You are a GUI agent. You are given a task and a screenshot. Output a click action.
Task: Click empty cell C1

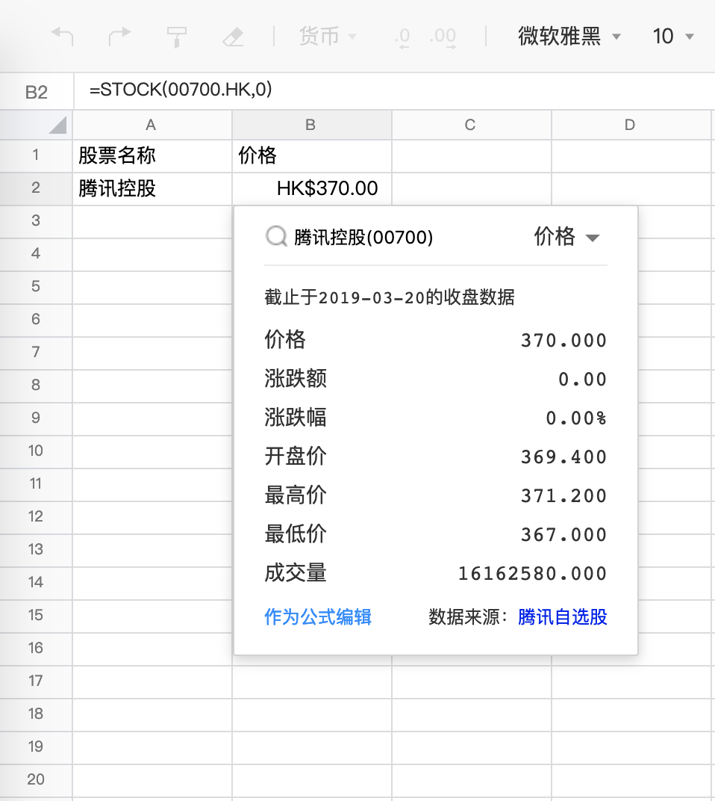(x=472, y=155)
